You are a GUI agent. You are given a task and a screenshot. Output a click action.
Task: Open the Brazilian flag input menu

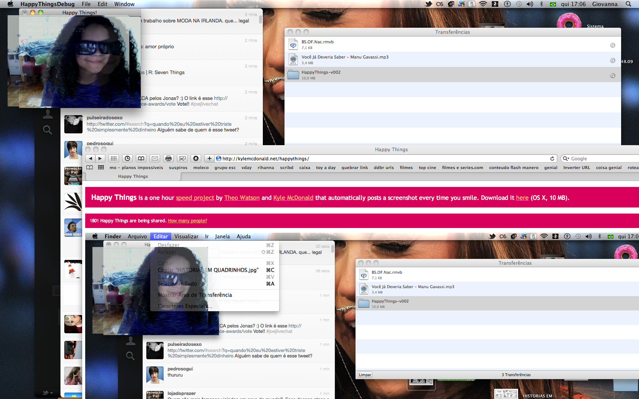coord(553,4)
